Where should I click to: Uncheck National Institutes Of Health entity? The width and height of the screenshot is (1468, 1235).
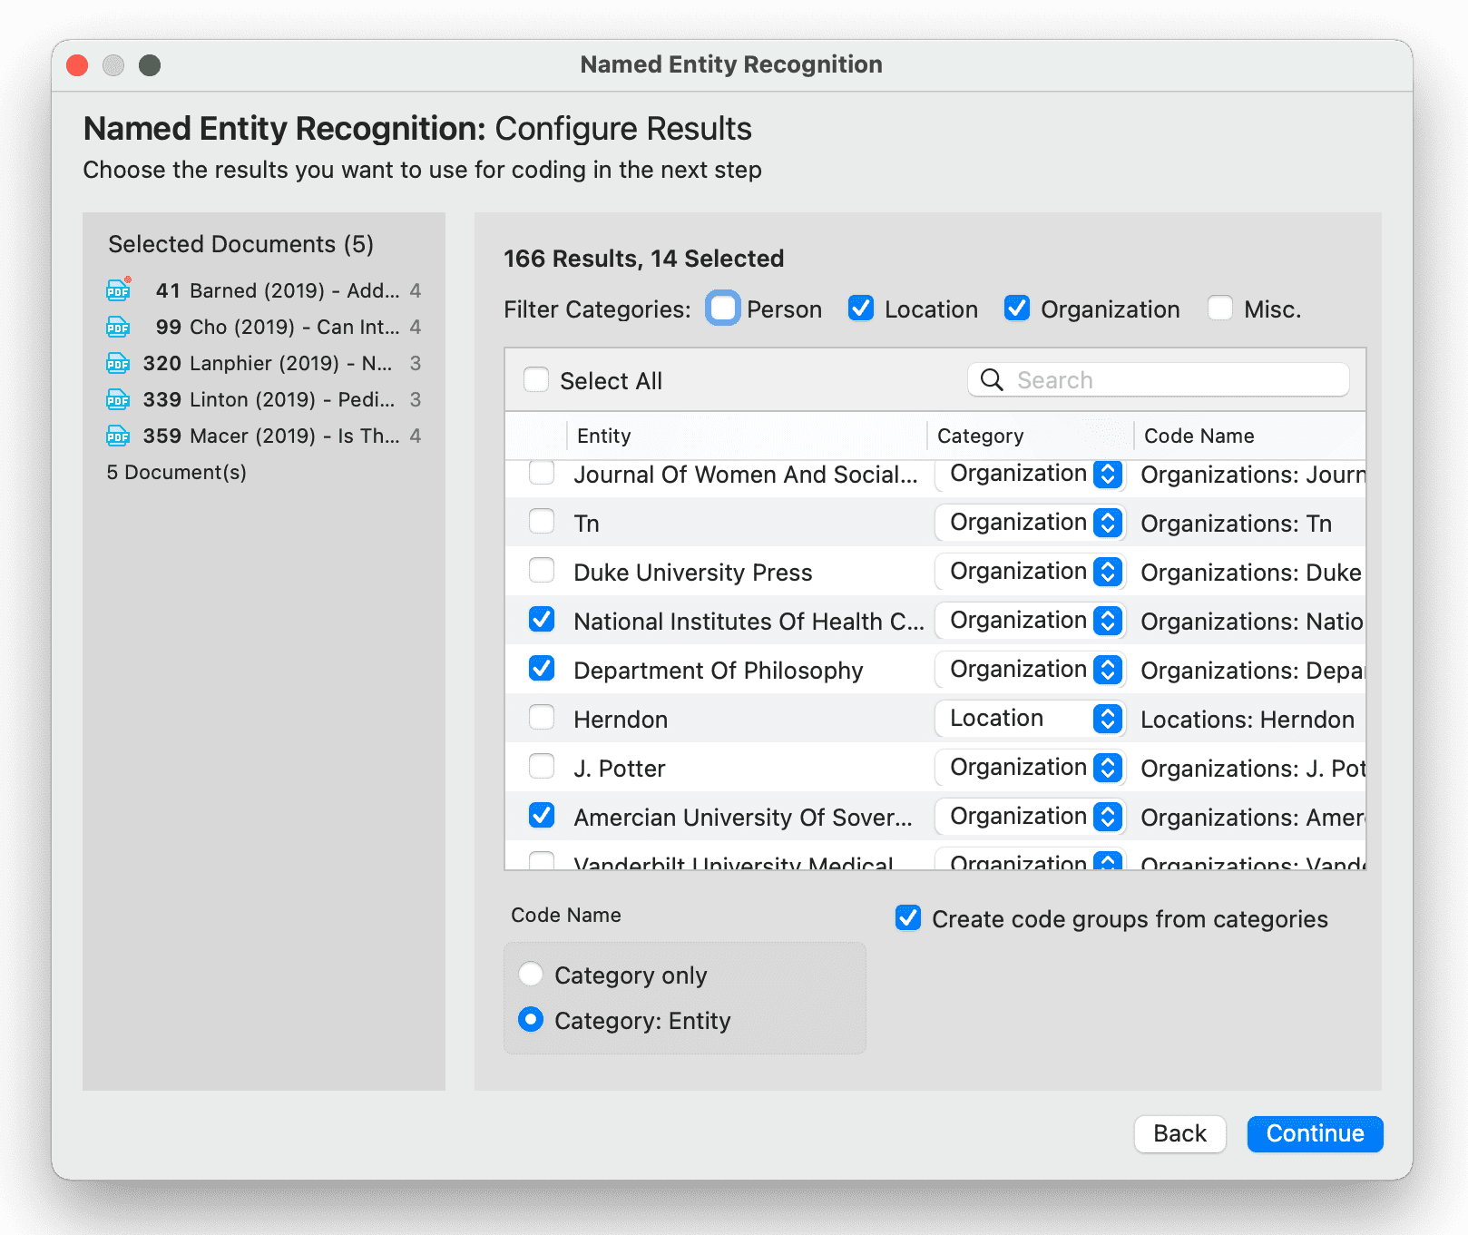(x=542, y=620)
